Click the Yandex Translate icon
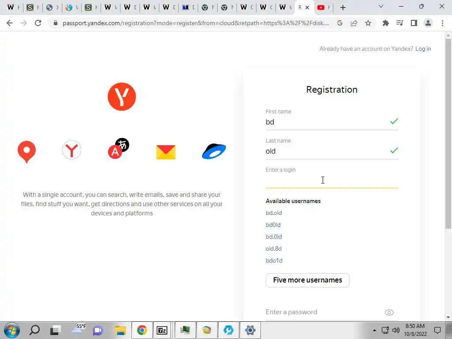 point(118,148)
